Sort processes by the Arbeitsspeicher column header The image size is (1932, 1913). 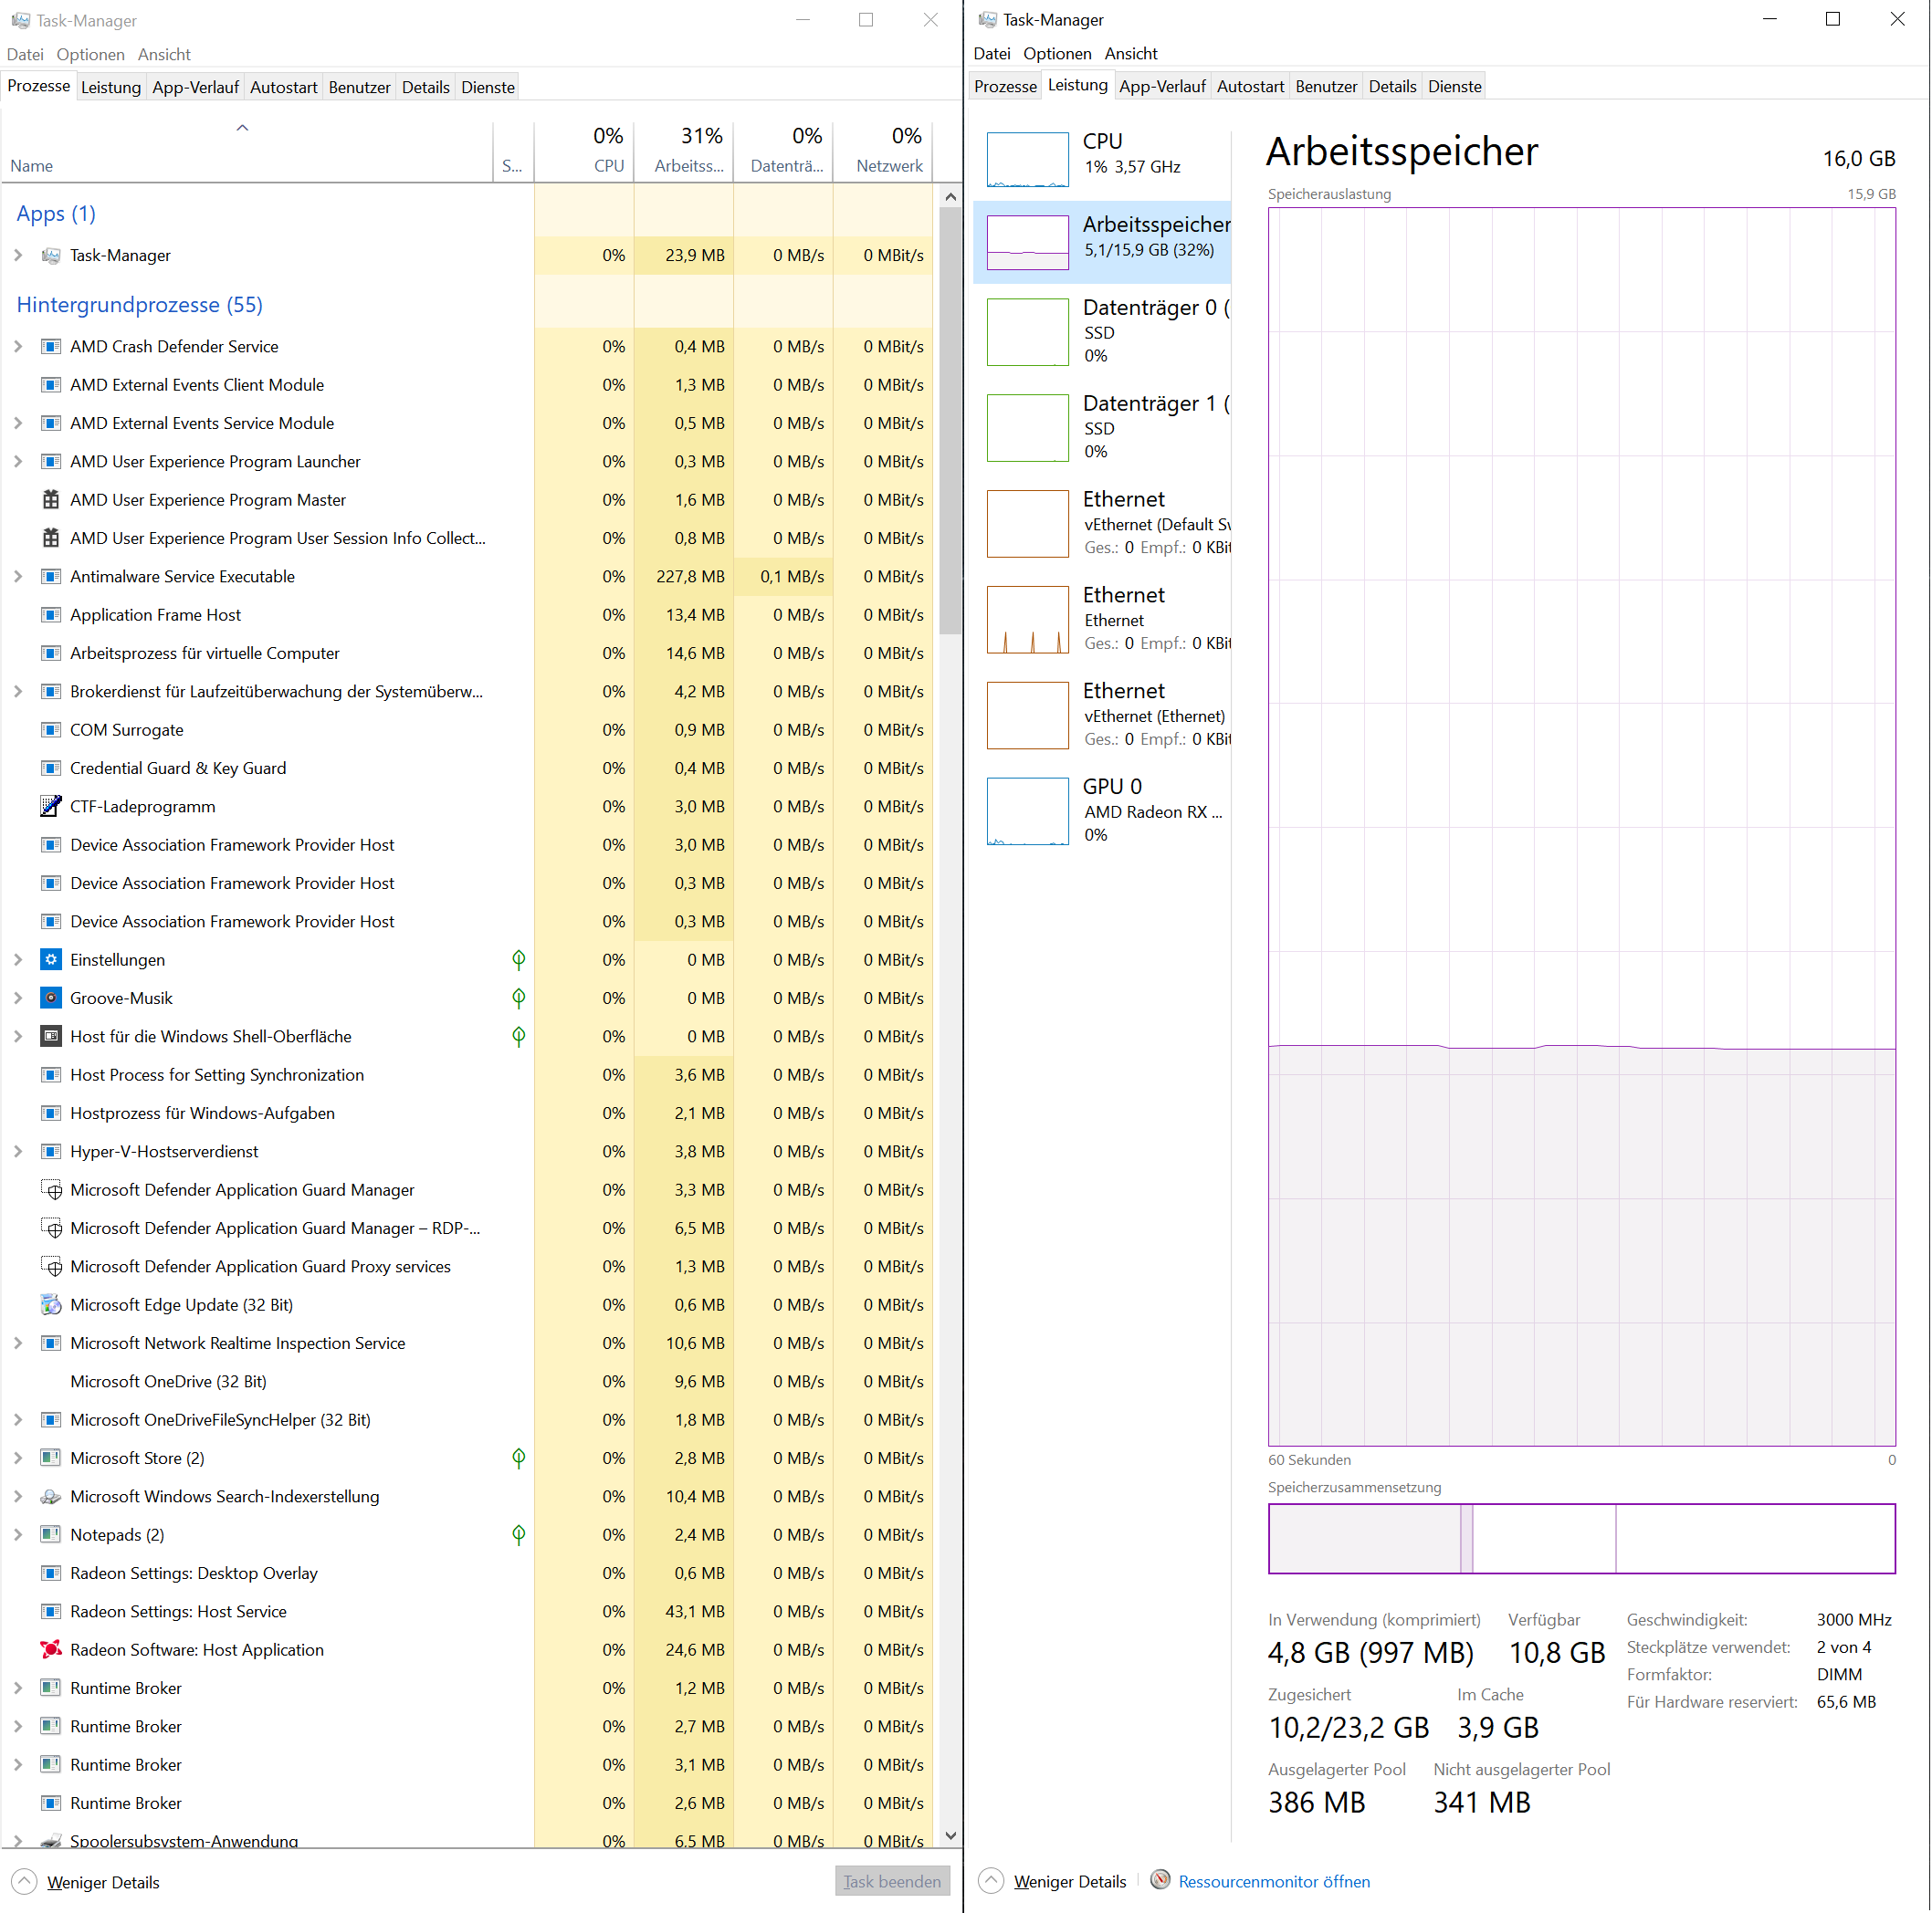click(x=684, y=150)
